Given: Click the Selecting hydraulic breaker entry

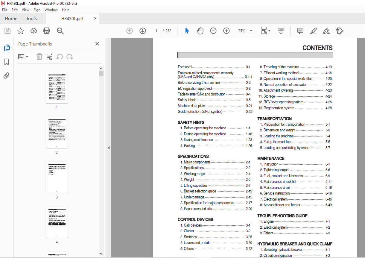Looking at the screenshot, I should pyautogui.click(x=295, y=250).
